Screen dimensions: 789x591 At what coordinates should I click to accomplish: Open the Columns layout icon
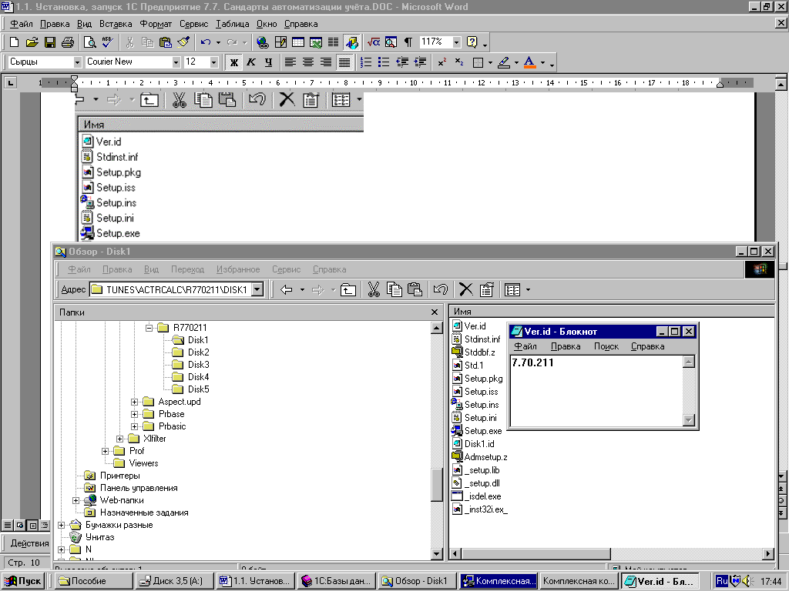(x=333, y=42)
